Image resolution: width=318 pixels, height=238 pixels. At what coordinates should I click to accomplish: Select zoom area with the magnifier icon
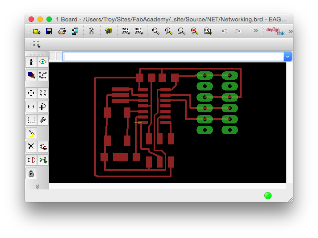[208, 31]
